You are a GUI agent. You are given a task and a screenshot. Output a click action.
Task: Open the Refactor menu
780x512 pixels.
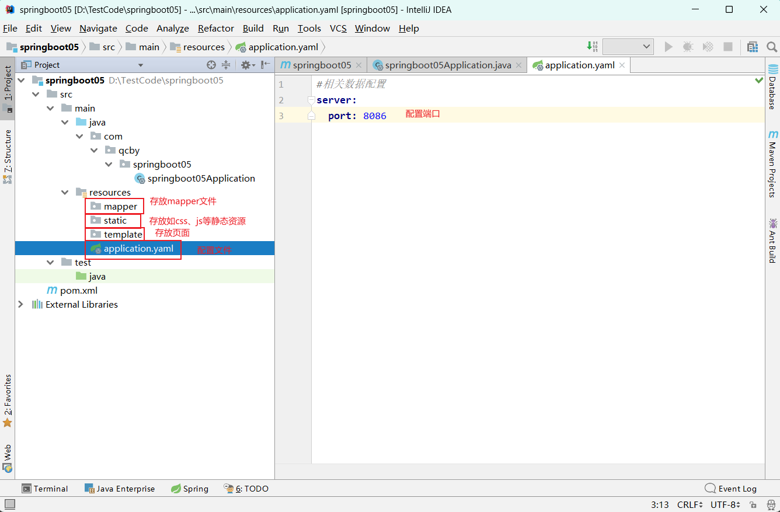pyautogui.click(x=215, y=28)
